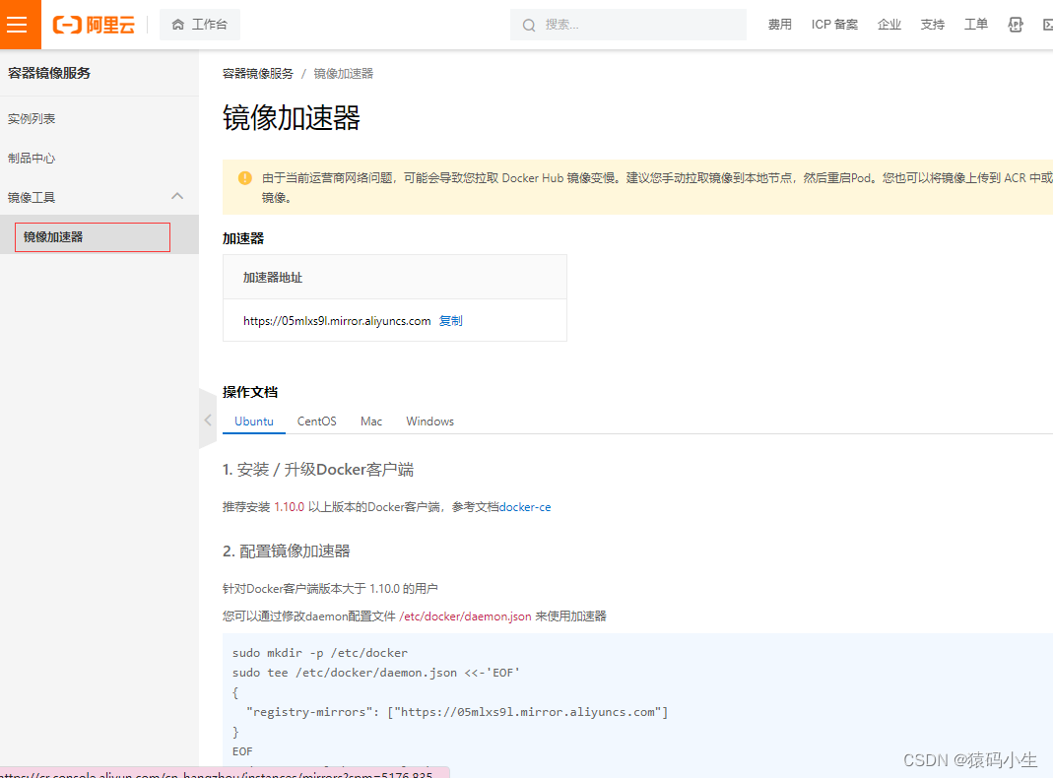Switch to the Mac tab
The width and height of the screenshot is (1053, 778).
(371, 421)
